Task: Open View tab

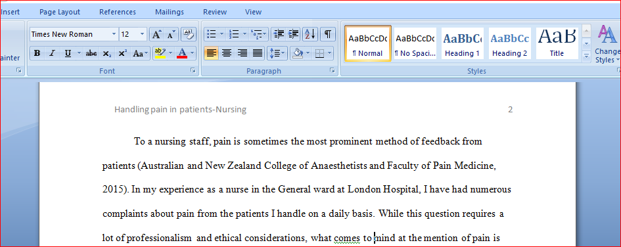Action: pyautogui.click(x=254, y=12)
